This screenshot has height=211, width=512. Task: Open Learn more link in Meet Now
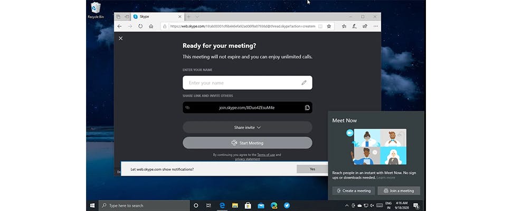[386, 178]
